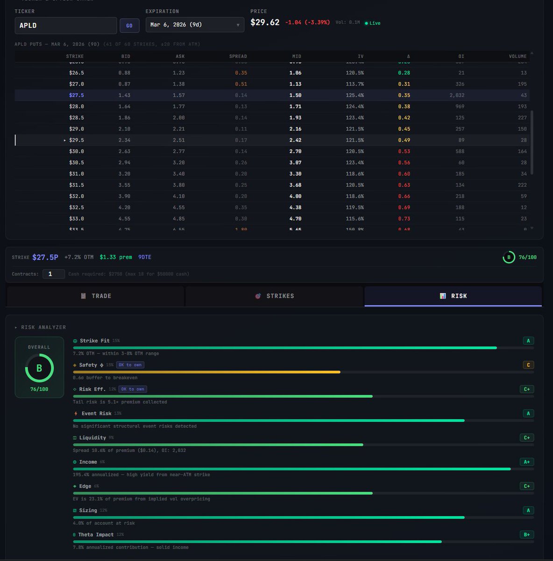Click the Edge diamond icon
The width and height of the screenshot is (553, 561).
click(75, 487)
